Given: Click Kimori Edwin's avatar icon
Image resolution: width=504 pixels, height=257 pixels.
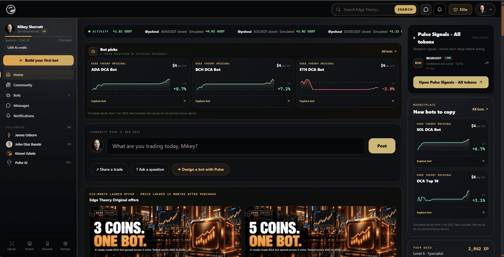Looking at the screenshot, I should click(x=9, y=153).
